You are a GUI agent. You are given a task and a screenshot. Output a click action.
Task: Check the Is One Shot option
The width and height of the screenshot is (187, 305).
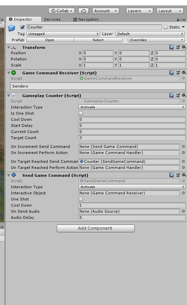[x=81, y=113]
